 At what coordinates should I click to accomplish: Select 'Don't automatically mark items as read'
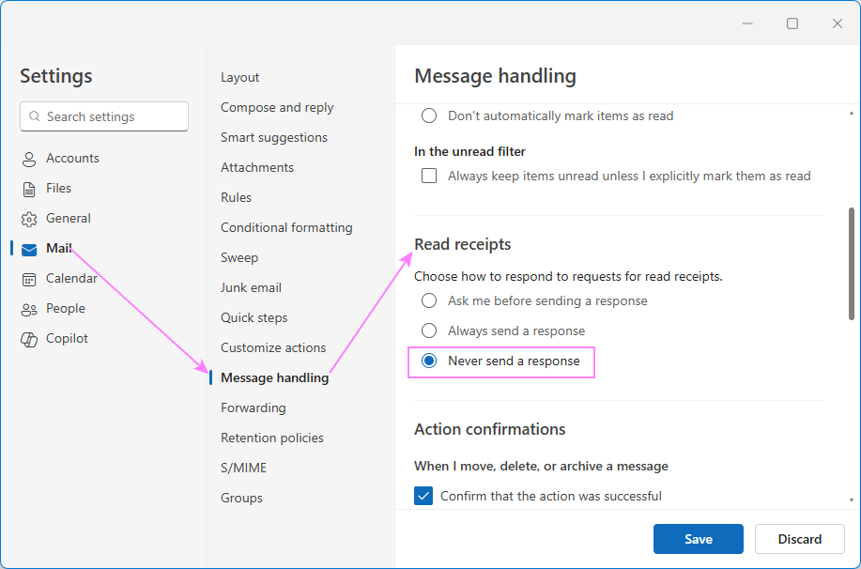point(429,115)
